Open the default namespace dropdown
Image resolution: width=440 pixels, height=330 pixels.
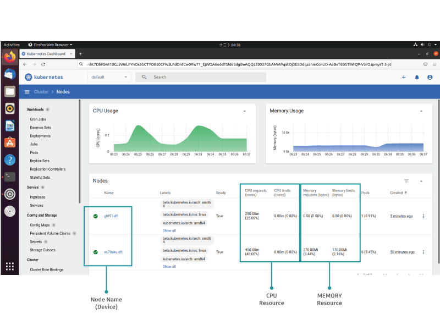(109, 77)
